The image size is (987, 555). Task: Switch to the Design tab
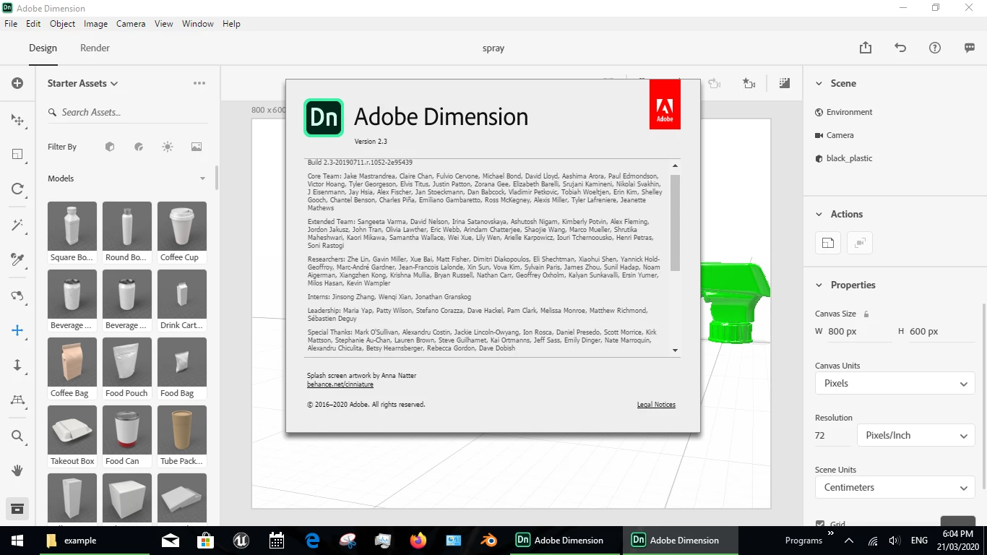tap(43, 48)
